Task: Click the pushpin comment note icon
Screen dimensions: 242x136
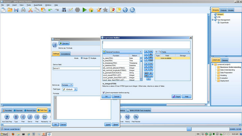Action: coord(112,10)
